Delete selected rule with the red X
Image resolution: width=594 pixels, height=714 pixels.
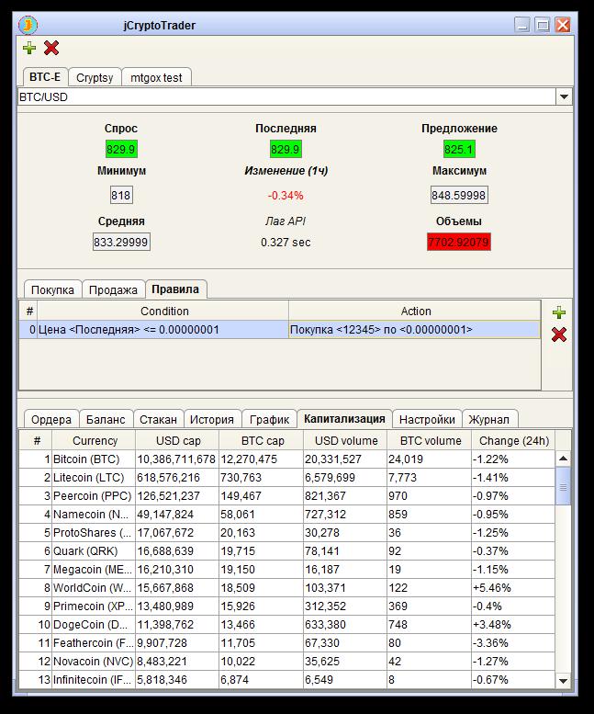558,334
